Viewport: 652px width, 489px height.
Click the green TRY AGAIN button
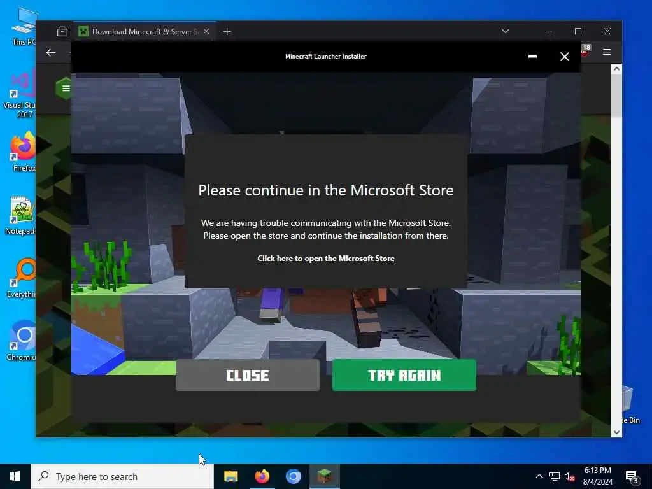(404, 375)
